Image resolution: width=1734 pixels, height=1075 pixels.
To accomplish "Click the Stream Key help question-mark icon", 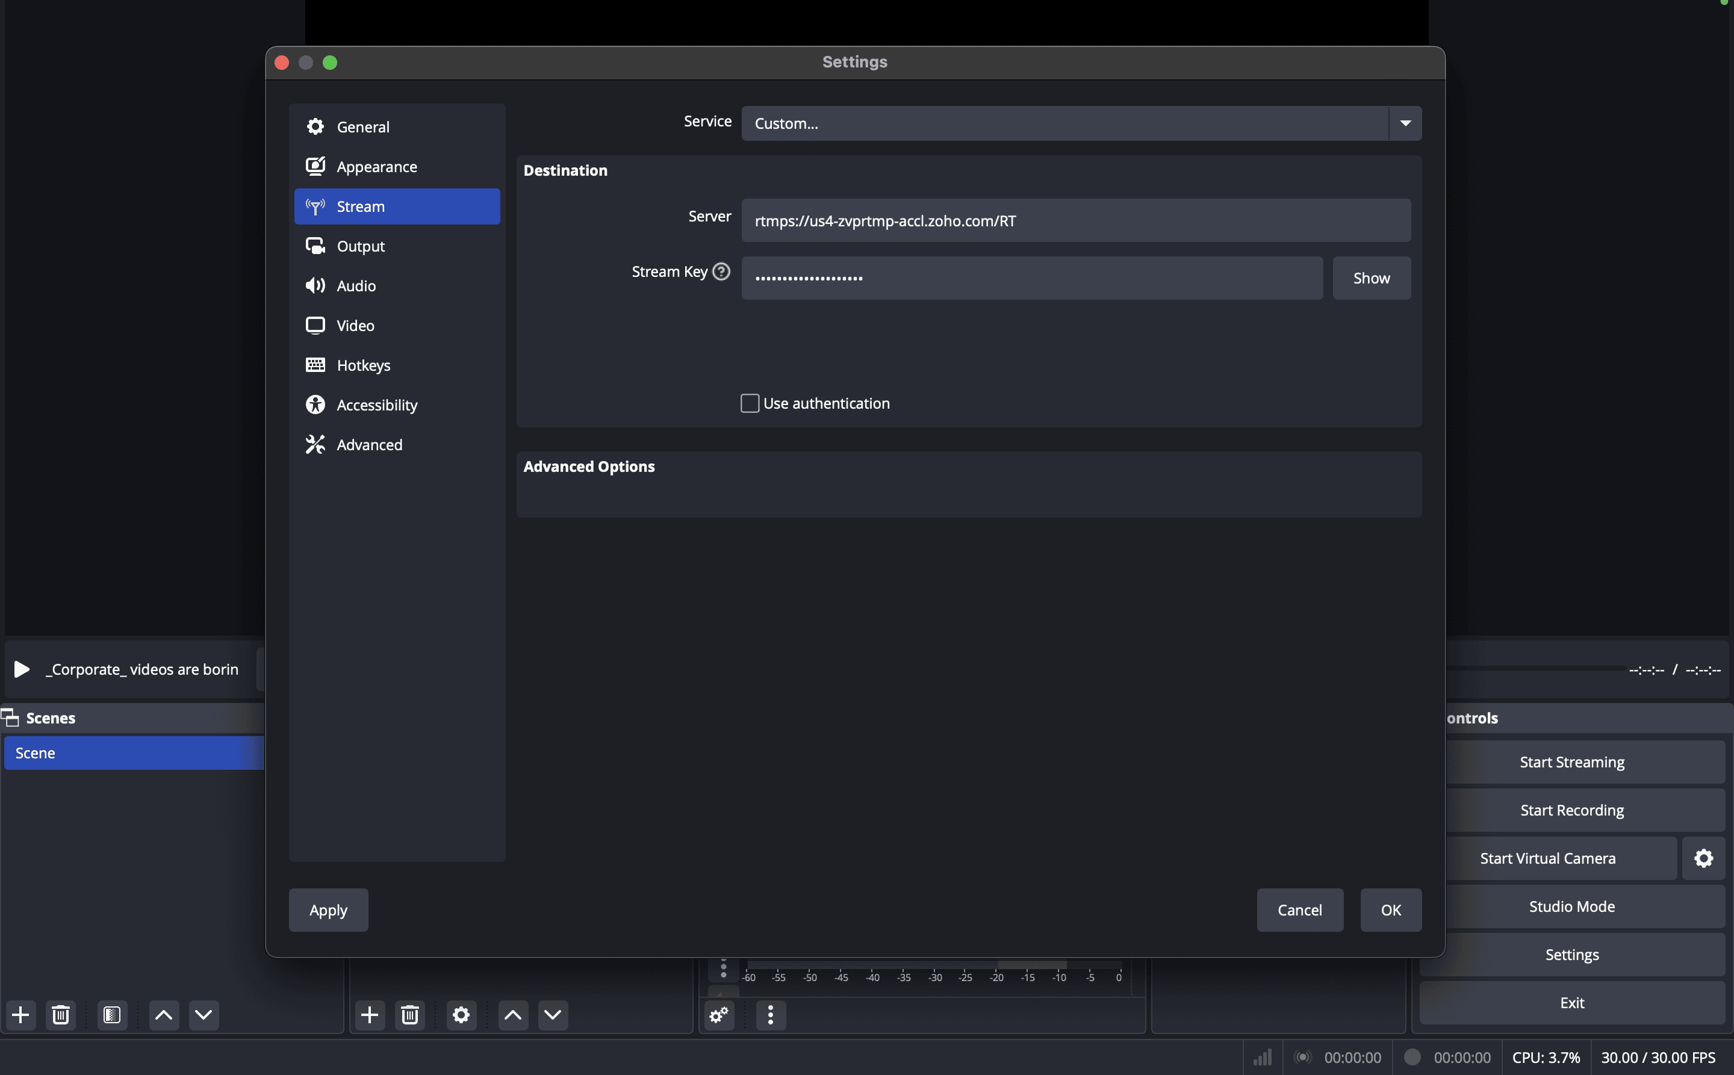I will coord(721,271).
